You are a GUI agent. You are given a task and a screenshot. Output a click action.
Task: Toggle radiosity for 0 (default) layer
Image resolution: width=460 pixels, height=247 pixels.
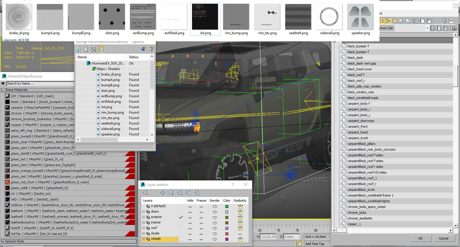point(240,206)
